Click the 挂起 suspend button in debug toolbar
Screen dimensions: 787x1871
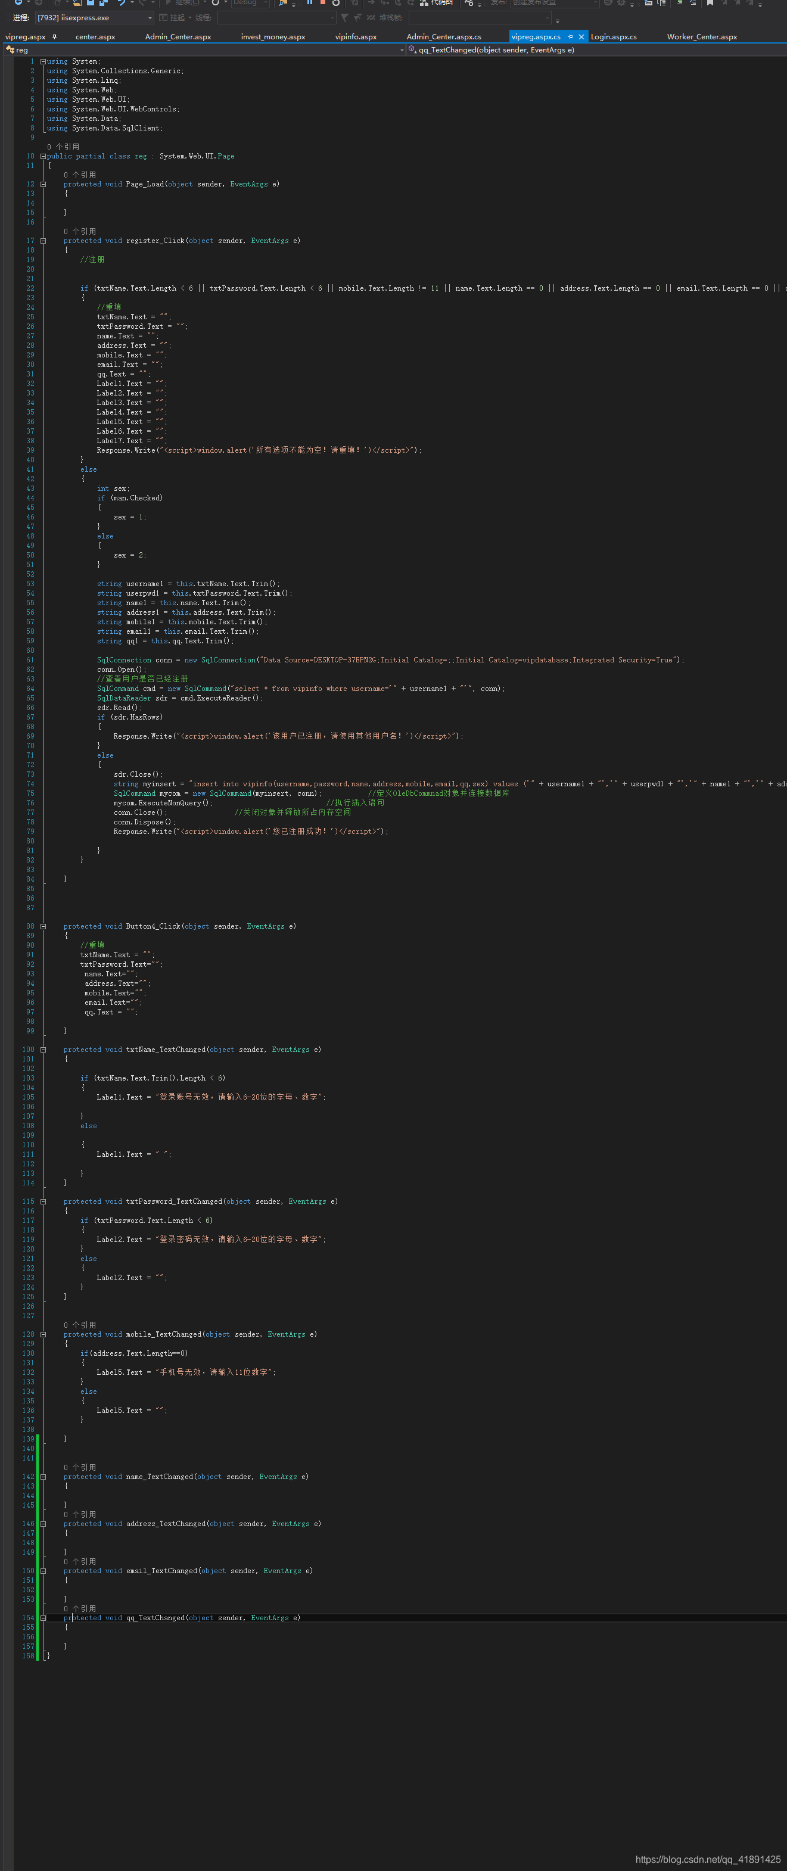pos(172,17)
